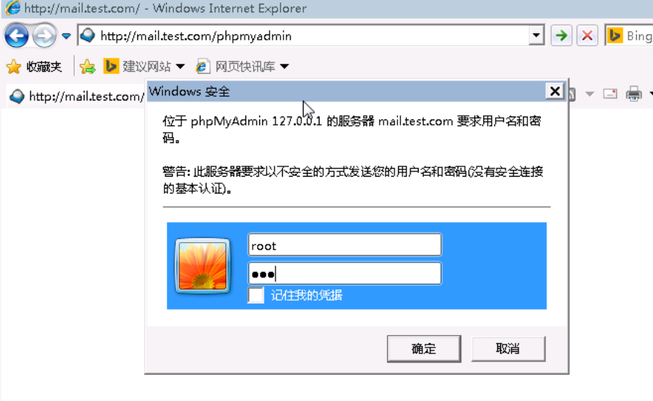The height and width of the screenshot is (401, 653).
Task: Click the printer icon in the command bar
Action: [x=634, y=94]
